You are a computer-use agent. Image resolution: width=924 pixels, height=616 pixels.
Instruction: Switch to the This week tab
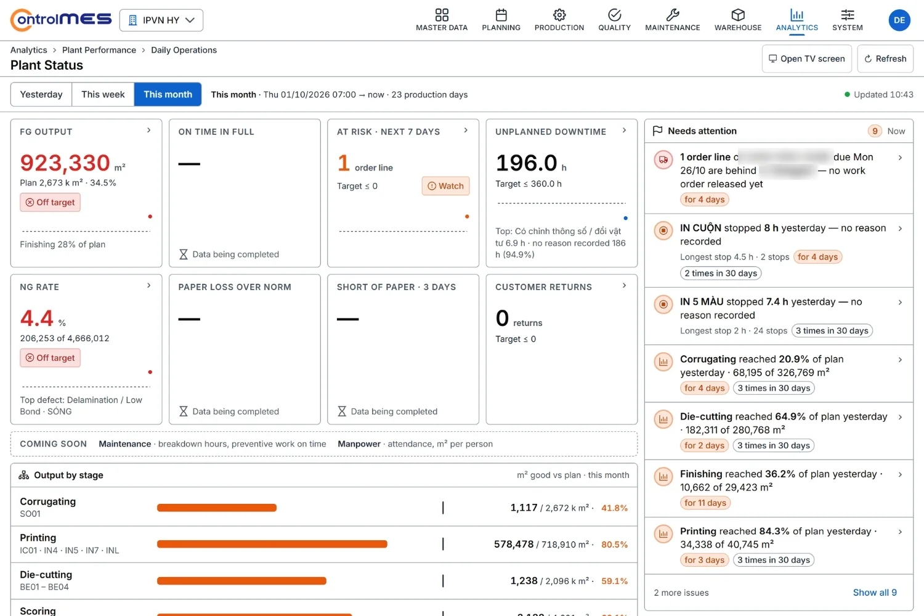point(103,94)
